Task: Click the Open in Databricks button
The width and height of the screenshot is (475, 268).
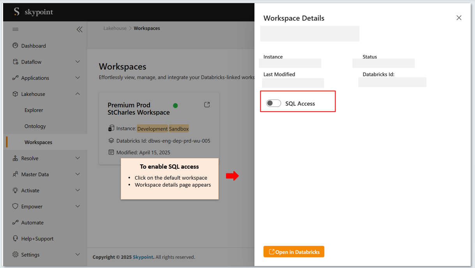Action: pos(294,252)
